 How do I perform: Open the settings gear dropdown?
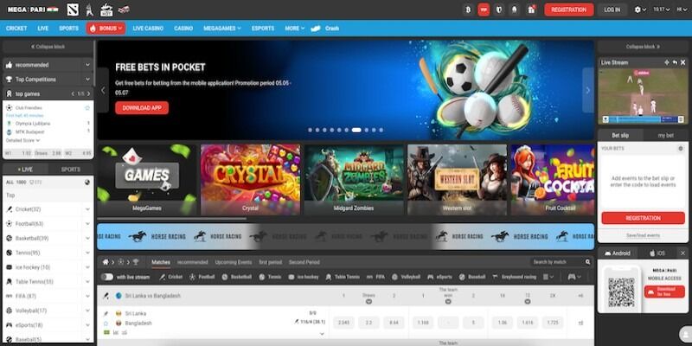tap(640, 10)
